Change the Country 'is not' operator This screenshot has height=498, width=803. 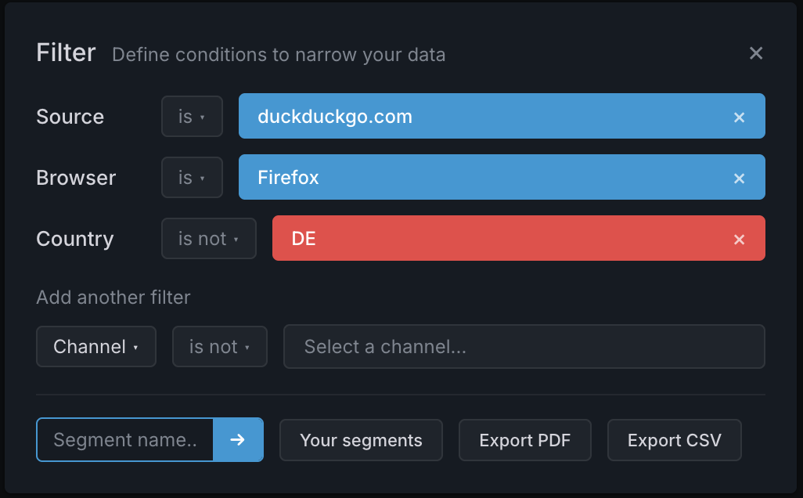point(208,239)
